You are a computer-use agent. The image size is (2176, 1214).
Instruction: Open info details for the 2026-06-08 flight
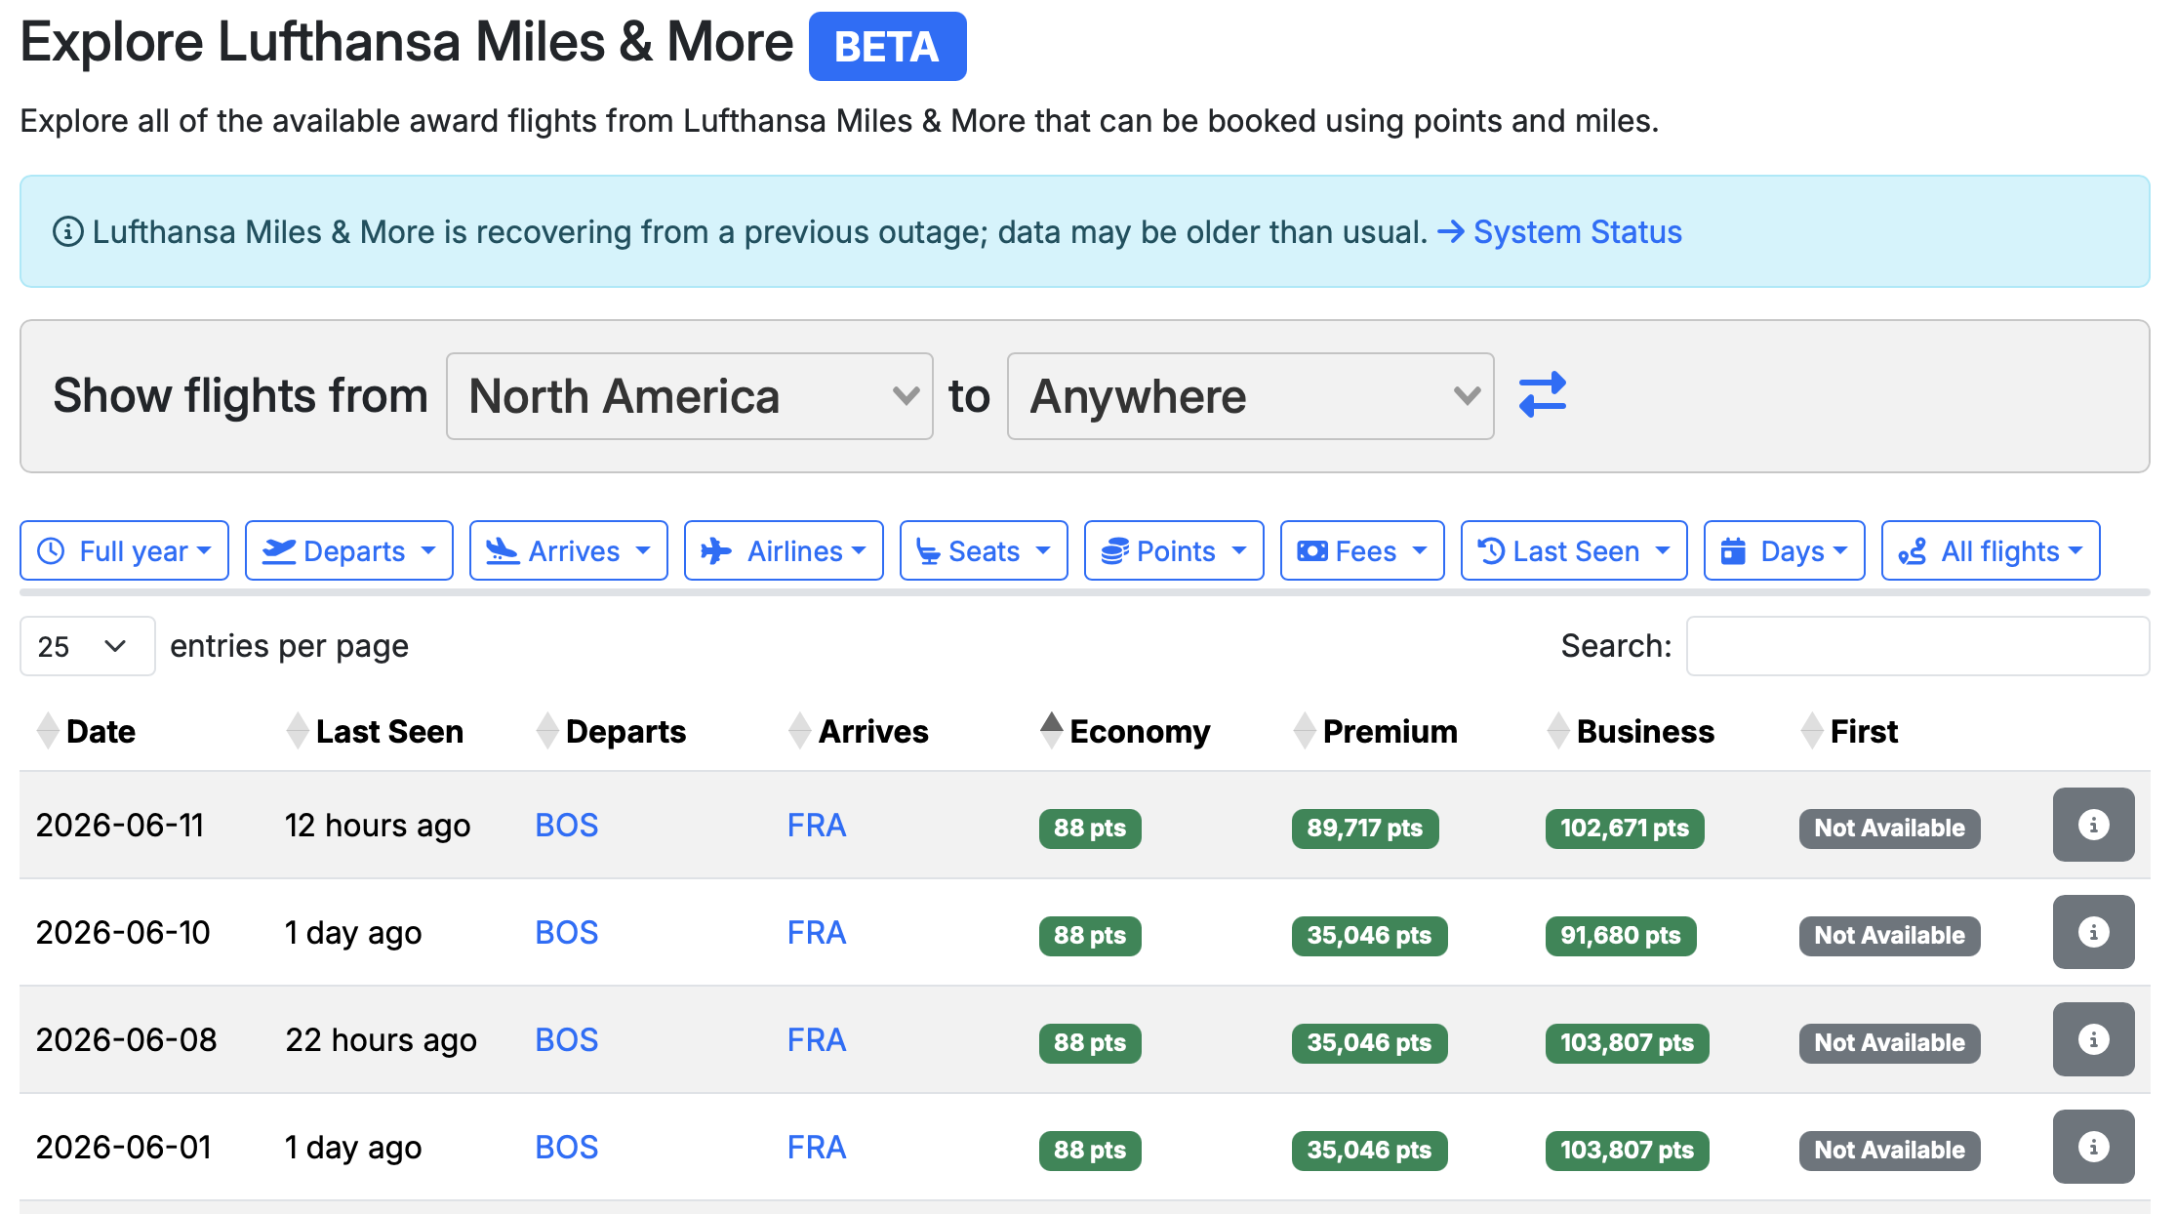[2093, 1039]
